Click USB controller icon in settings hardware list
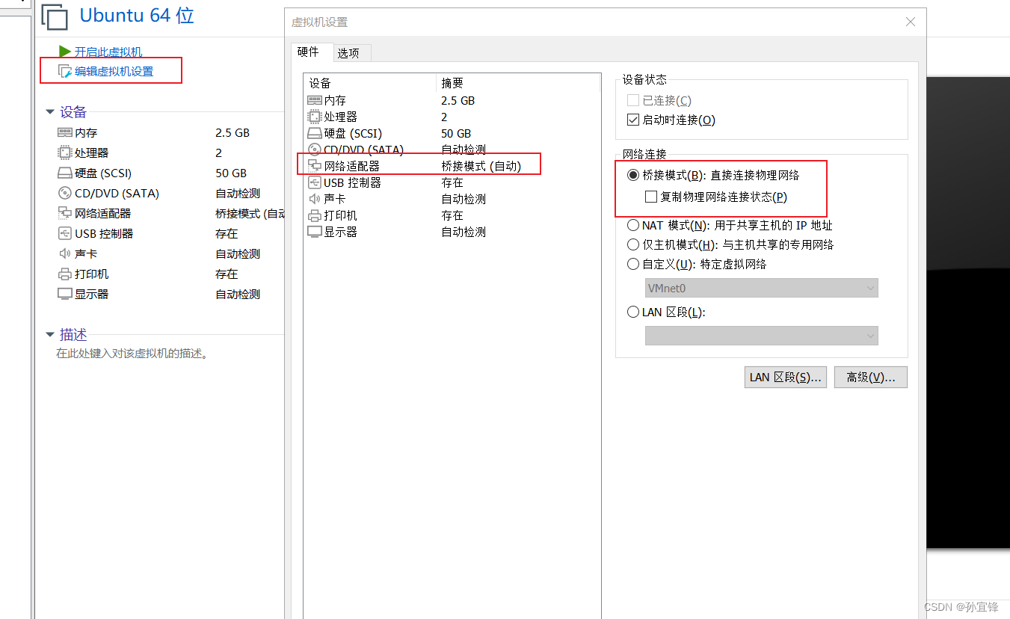The image size is (1010, 619). tap(314, 182)
